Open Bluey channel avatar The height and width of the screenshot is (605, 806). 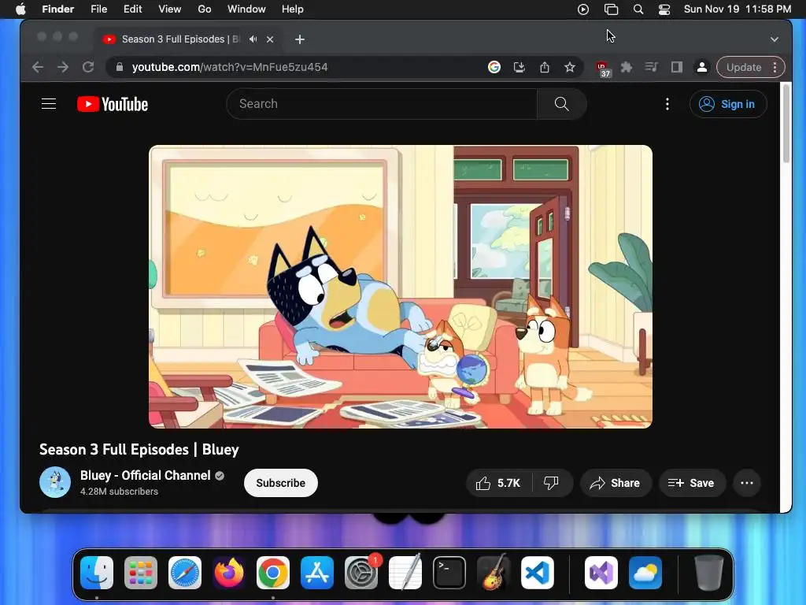point(55,482)
